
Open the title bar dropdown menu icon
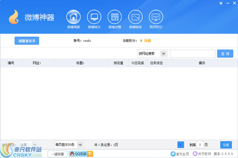click(x=221, y=3)
